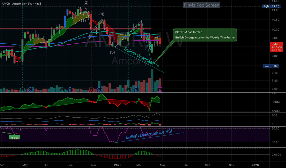
Task: Click the 10B volume indicator axis value
Action: pyautogui.click(x=275, y=115)
